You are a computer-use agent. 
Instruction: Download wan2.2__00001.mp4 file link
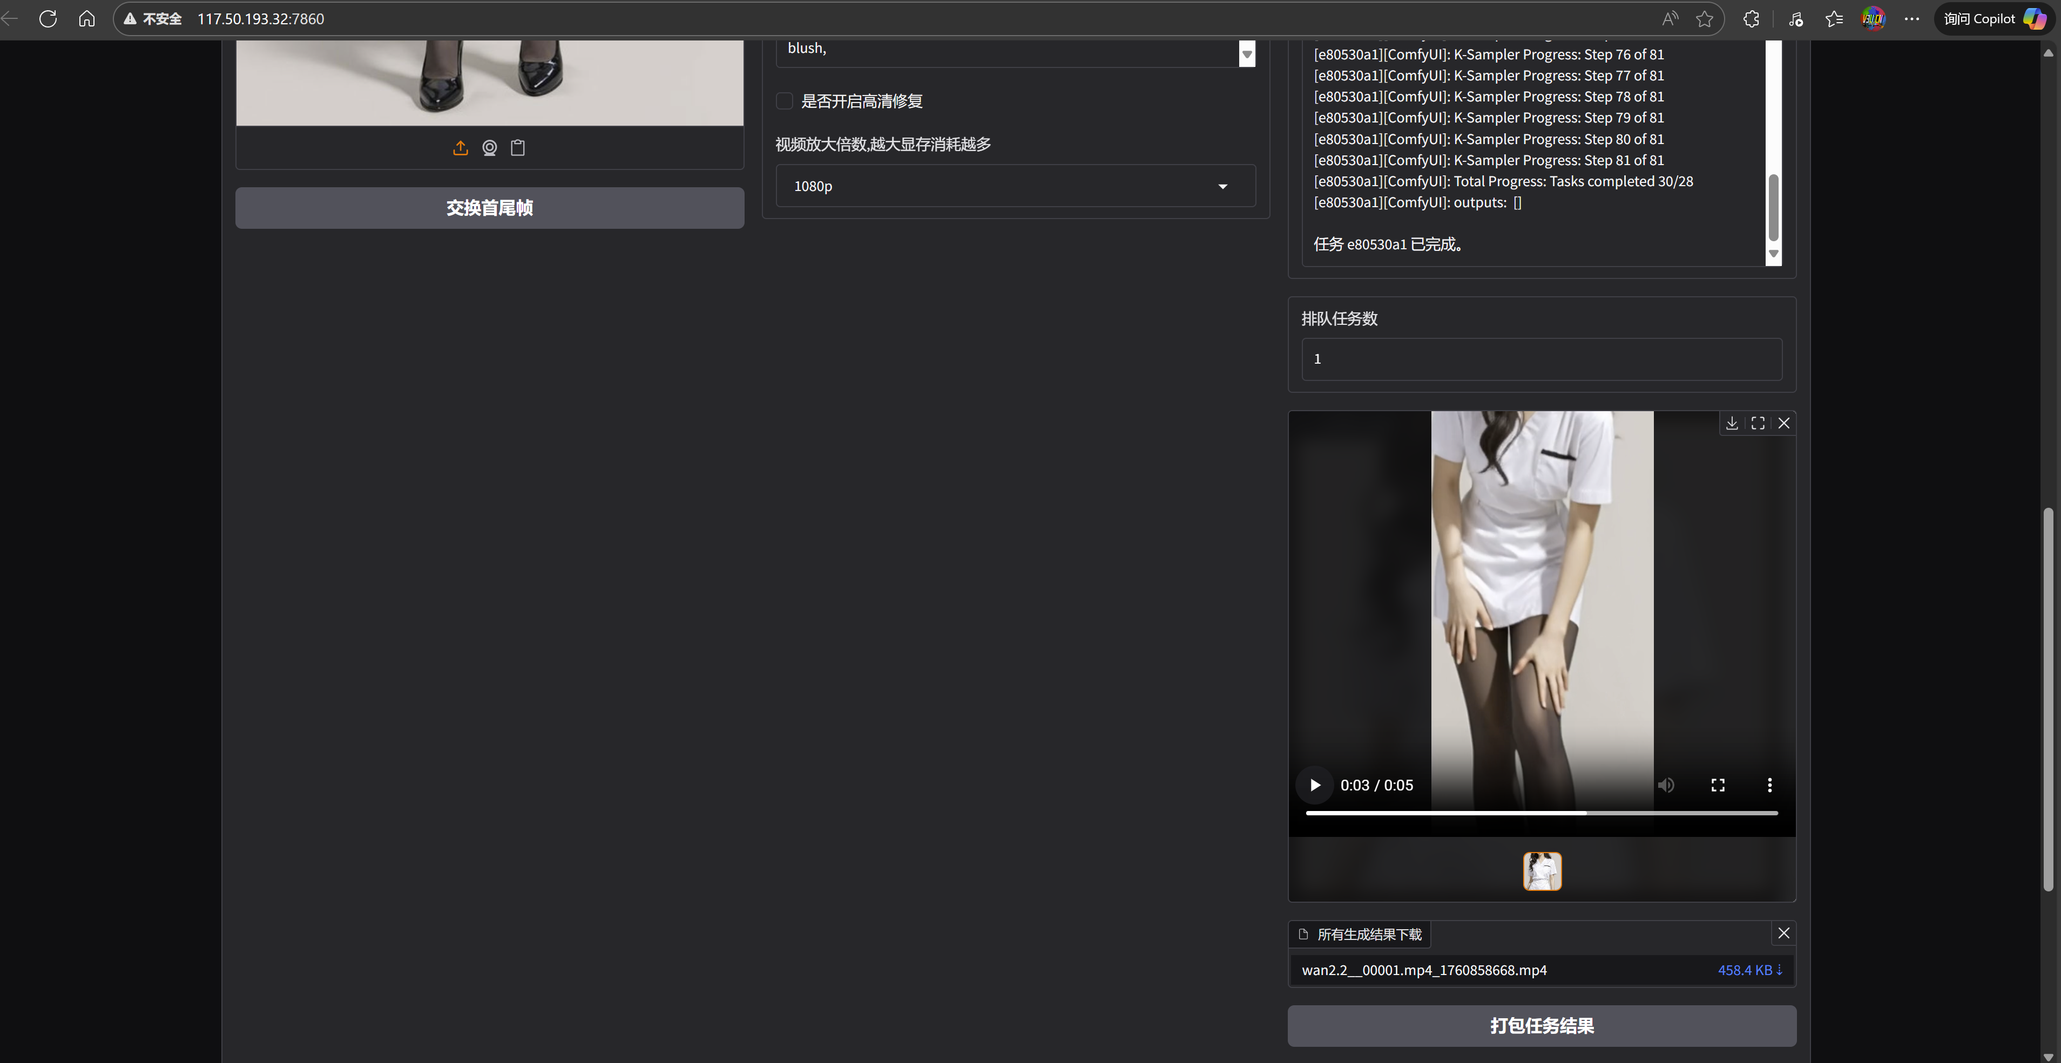(1749, 970)
